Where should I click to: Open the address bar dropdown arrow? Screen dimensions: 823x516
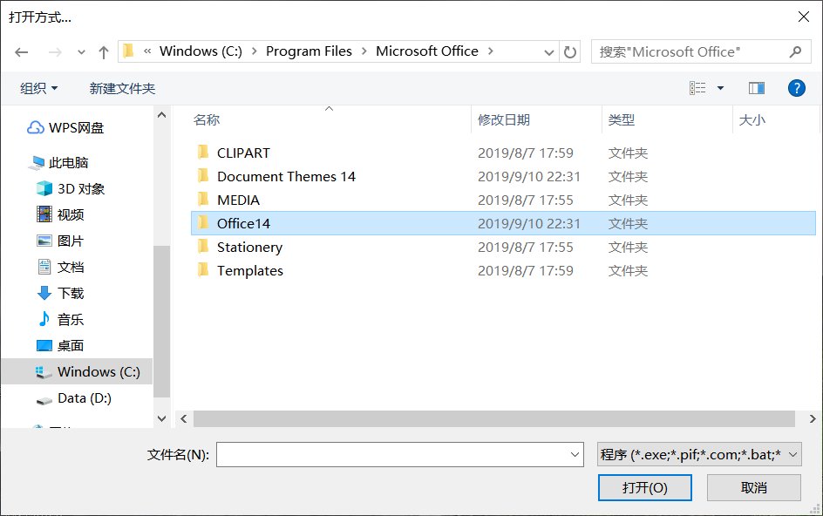(549, 51)
